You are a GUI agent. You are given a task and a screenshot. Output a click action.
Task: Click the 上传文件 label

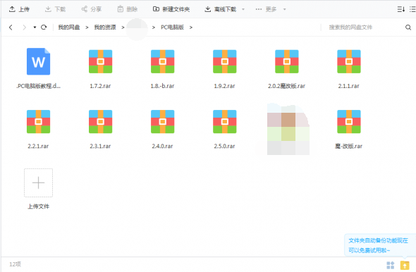pos(39,206)
